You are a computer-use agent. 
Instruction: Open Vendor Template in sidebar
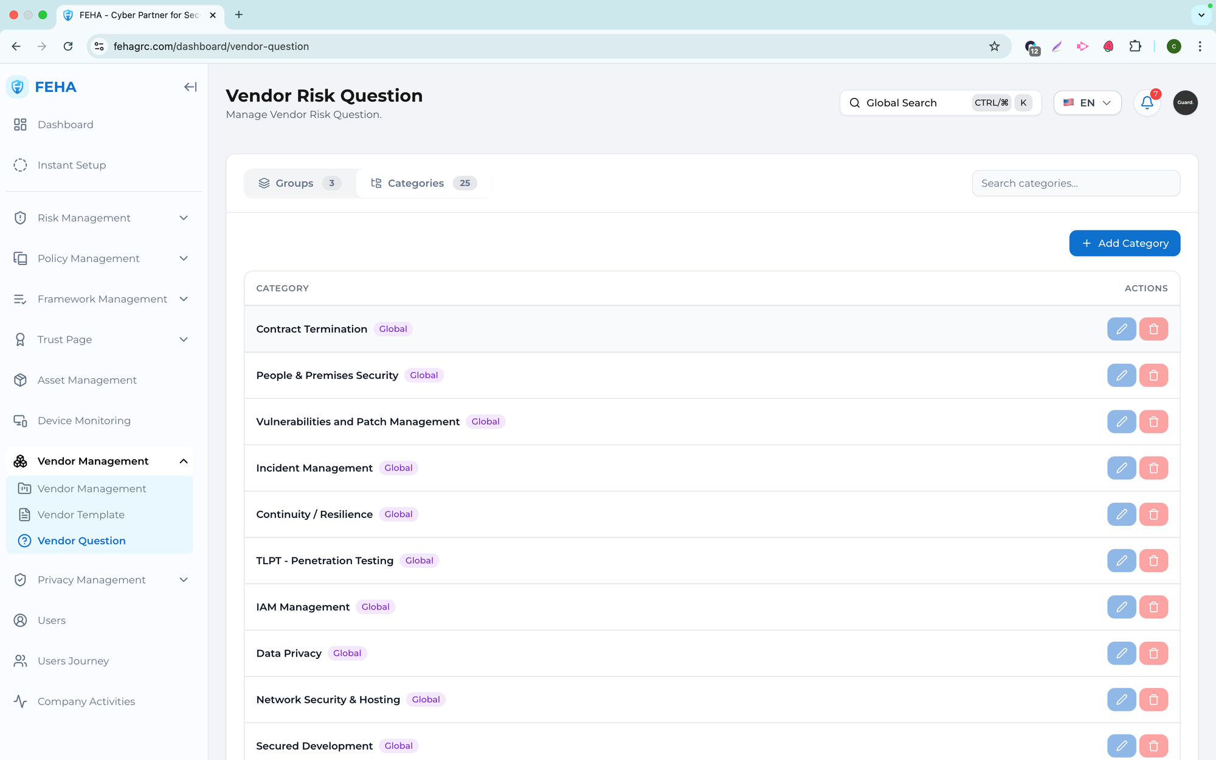tap(81, 514)
